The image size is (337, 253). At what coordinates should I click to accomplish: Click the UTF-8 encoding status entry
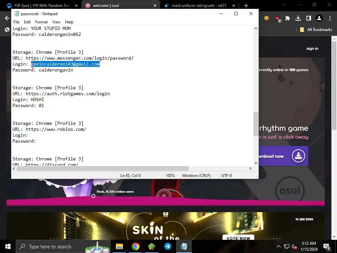[x=226, y=176]
